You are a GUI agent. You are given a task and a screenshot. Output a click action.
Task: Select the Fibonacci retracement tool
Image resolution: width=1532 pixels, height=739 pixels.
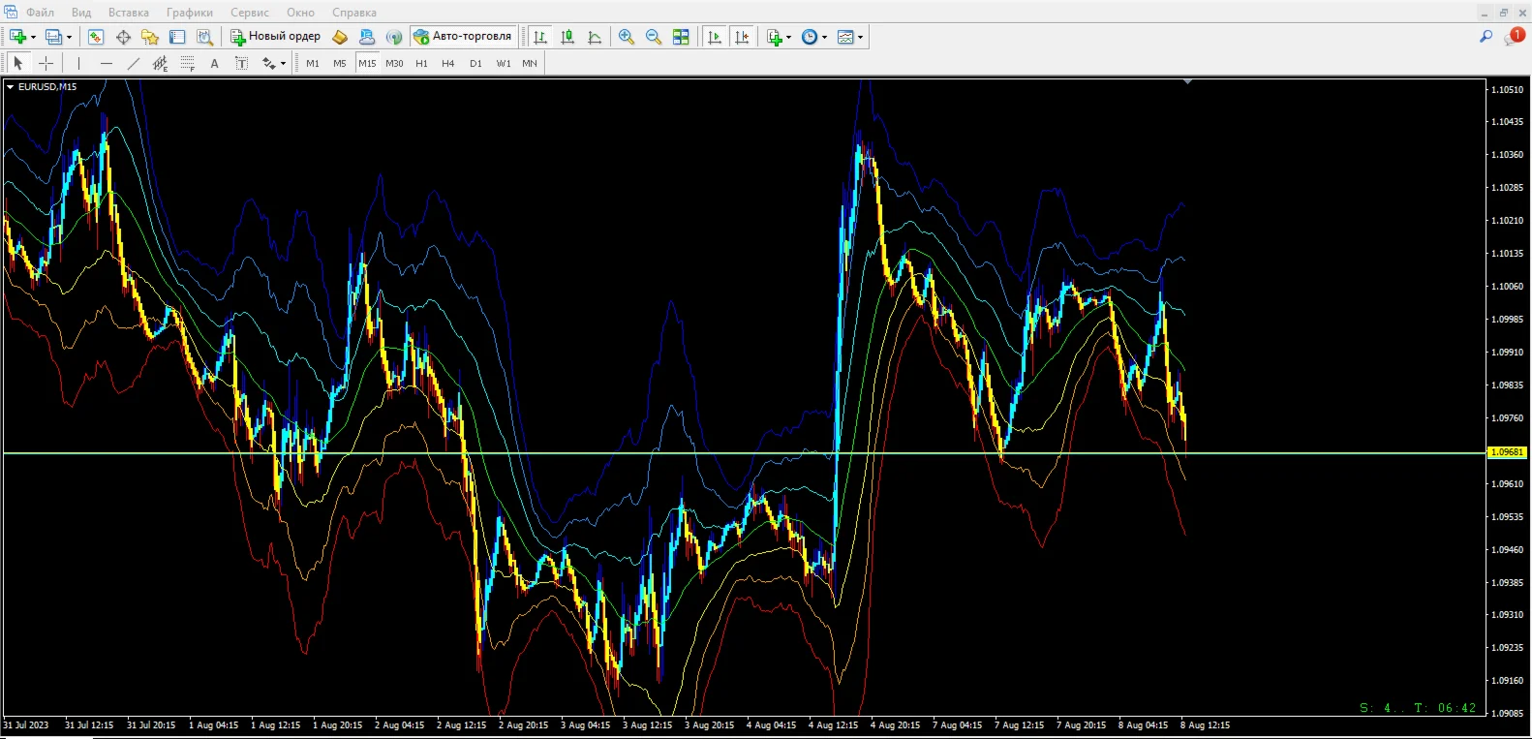point(188,63)
